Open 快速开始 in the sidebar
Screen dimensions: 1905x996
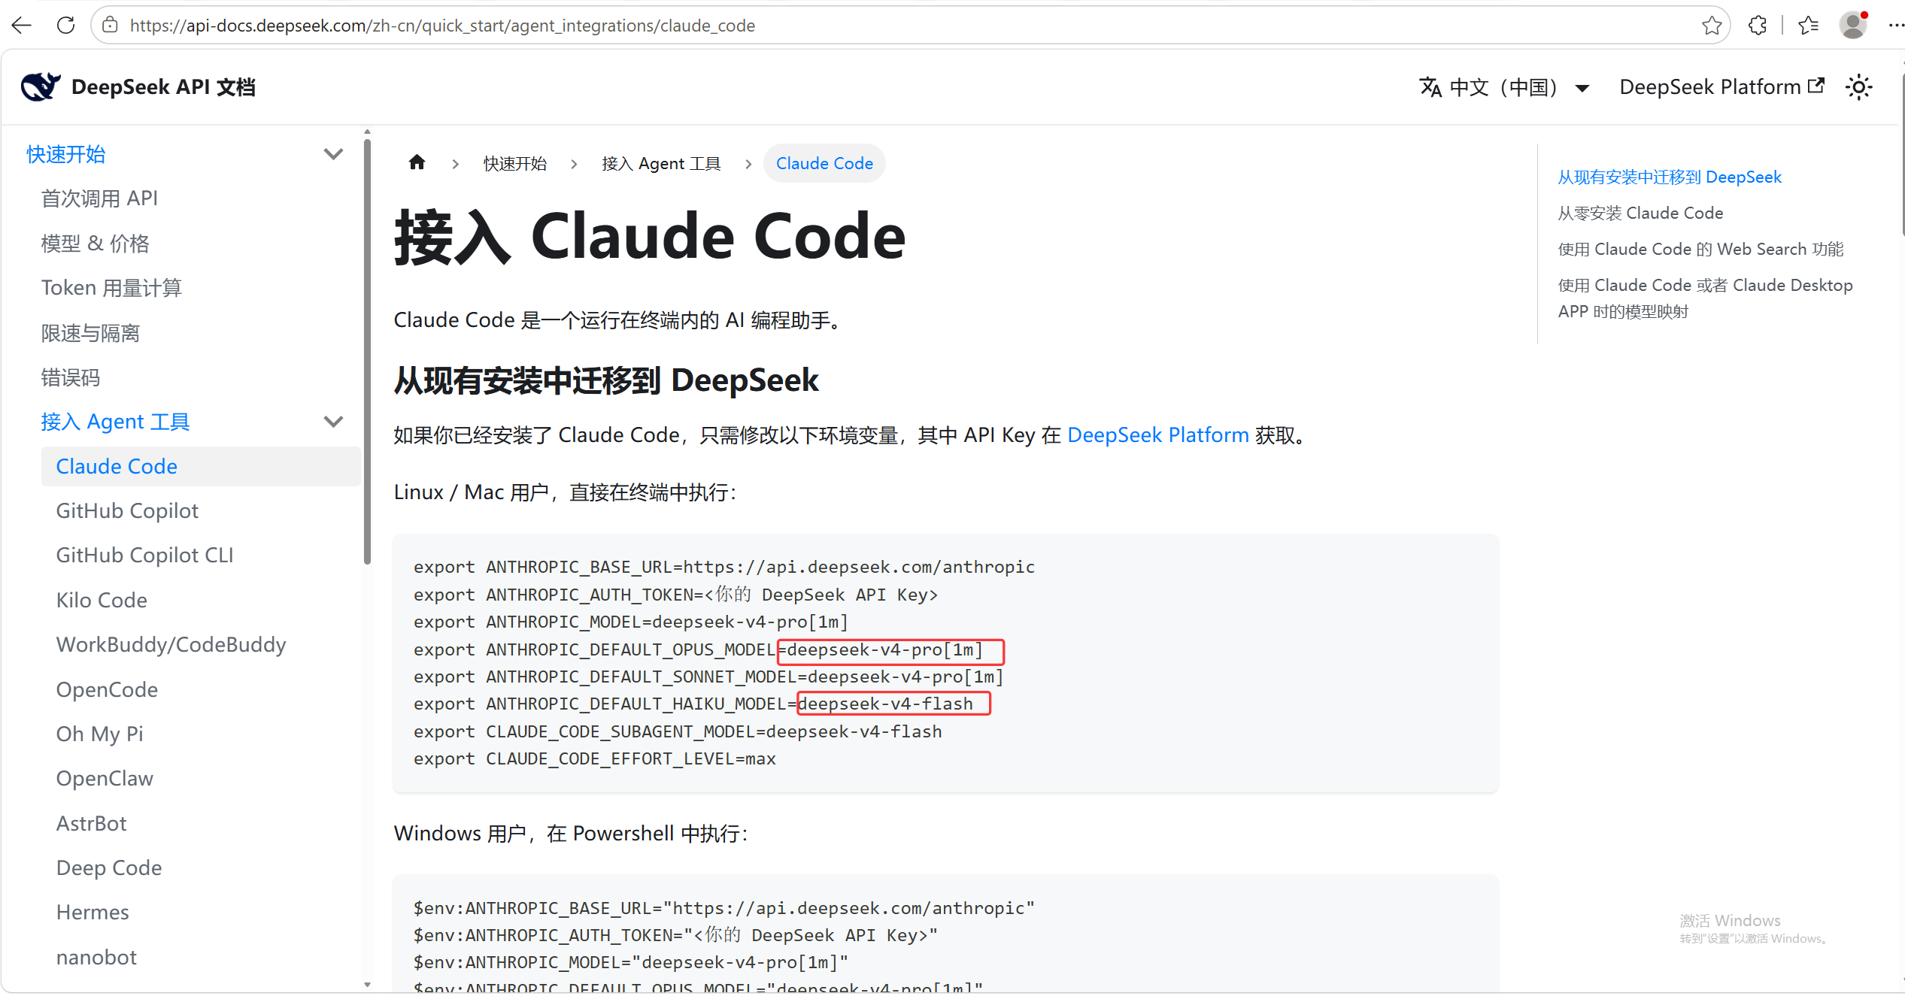point(66,154)
